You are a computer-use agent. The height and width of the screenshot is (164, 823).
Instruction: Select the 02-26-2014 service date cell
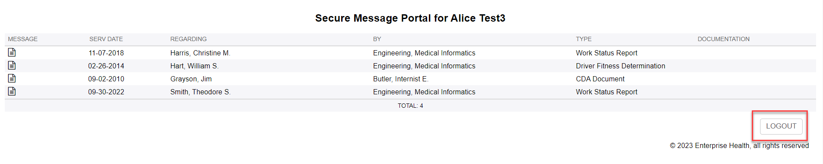pos(106,66)
